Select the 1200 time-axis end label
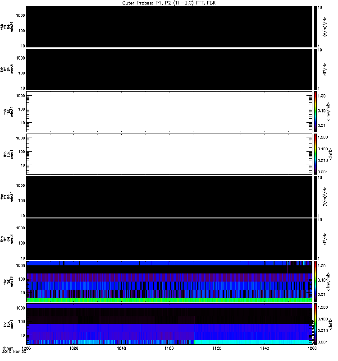Image resolution: width=338 pixels, height=361 pixels. pos(312,348)
